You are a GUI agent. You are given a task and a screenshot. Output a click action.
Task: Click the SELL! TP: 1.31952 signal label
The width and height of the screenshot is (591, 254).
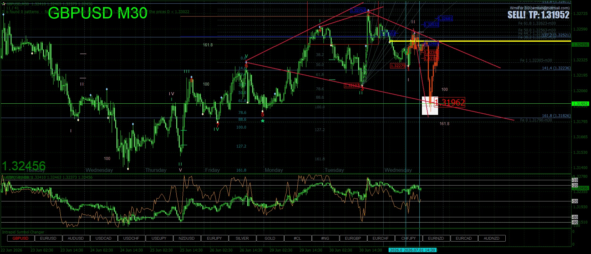(x=538, y=15)
